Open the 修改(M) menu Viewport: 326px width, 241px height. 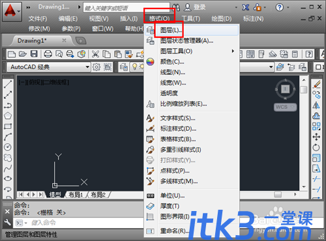click(39, 29)
